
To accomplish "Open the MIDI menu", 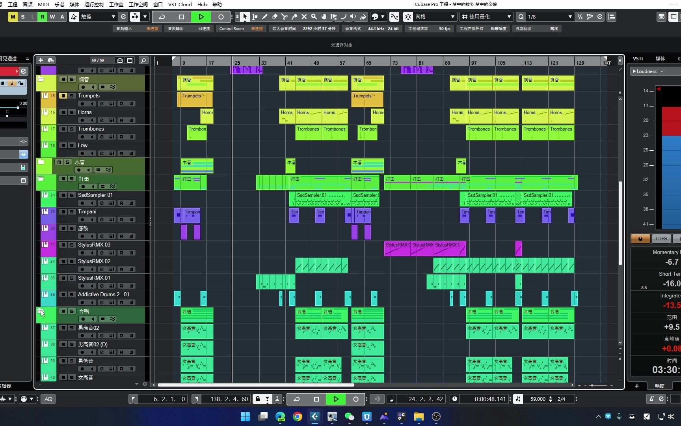I will click(x=43, y=4).
